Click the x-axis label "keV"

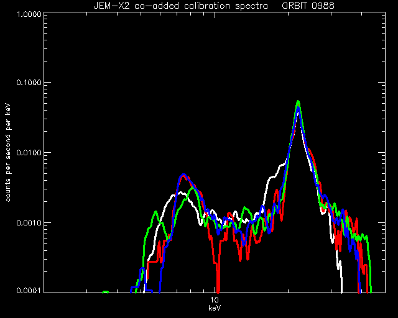tap(215, 308)
